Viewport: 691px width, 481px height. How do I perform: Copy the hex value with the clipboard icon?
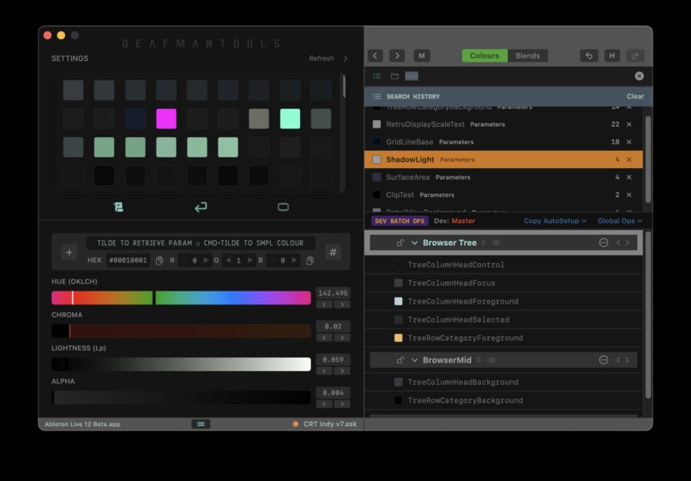point(159,261)
